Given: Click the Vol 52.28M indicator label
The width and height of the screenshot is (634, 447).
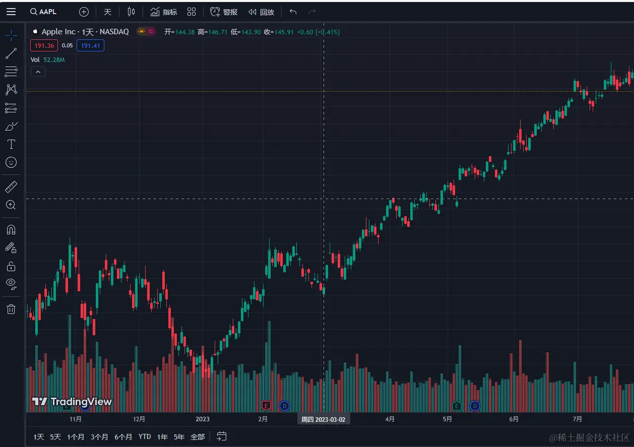Looking at the screenshot, I should pyautogui.click(x=48, y=59).
